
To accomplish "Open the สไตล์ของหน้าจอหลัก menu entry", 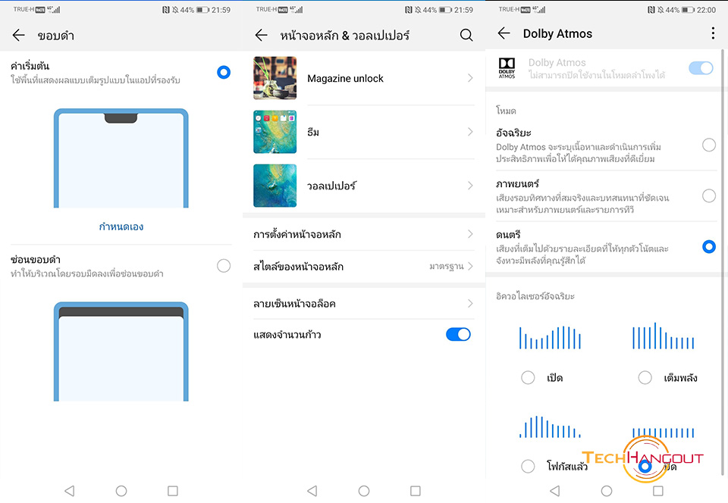I will [x=364, y=267].
